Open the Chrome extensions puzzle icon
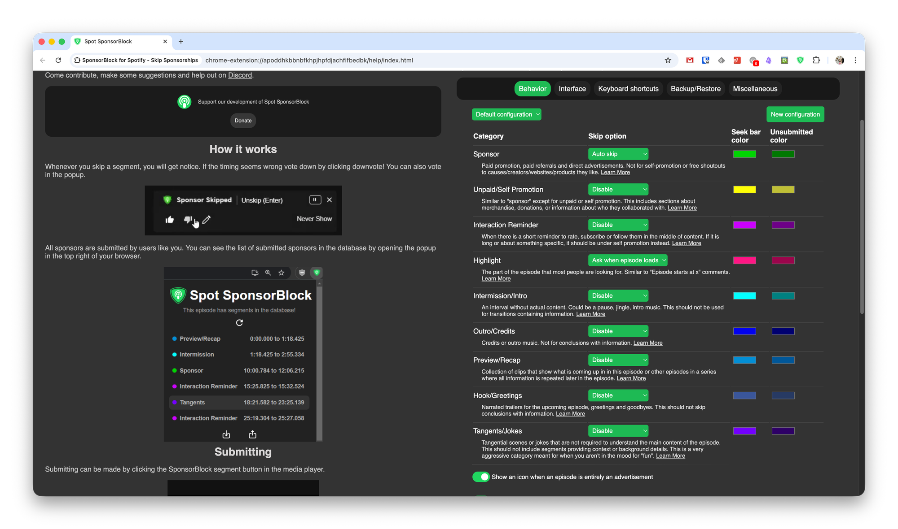 [816, 60]
